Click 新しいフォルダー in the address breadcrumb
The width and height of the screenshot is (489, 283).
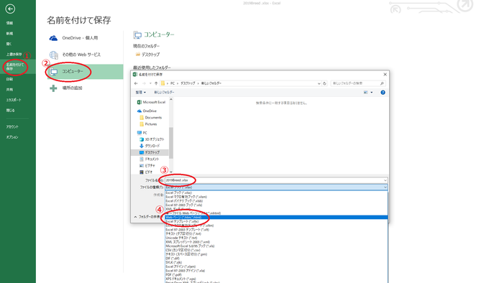211,83
